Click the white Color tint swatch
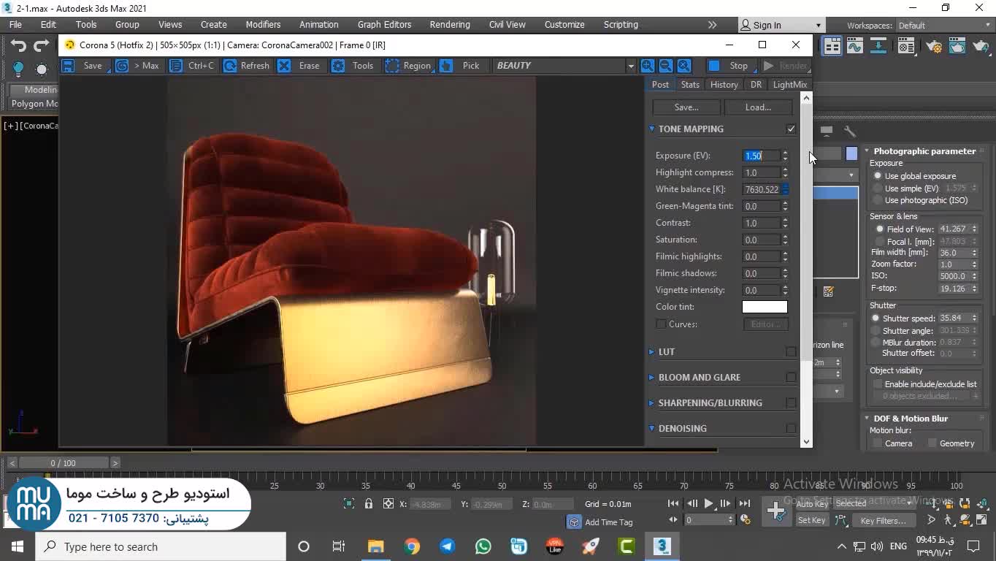996x561 pixels. [x=765, y=308]
